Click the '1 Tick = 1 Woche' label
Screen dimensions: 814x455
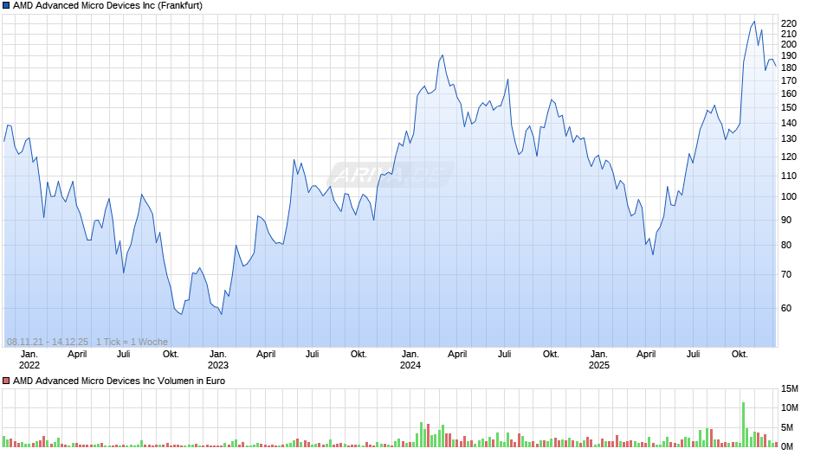(132, 342)
